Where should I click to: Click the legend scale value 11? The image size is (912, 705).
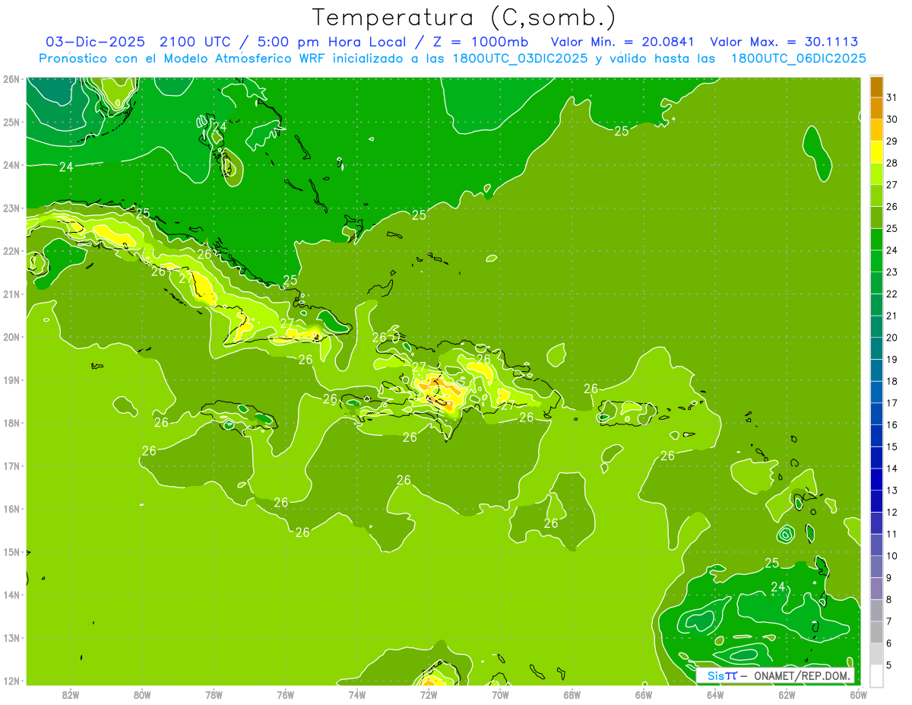coord(892,534)
